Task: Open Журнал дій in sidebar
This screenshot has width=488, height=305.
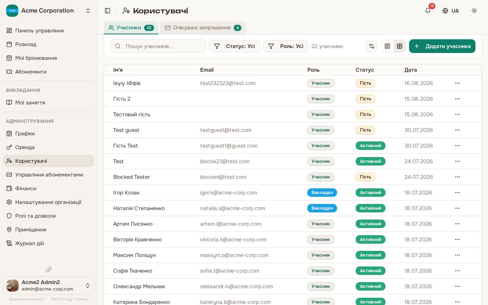Action: 48,243
